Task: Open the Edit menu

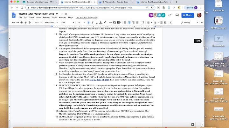Action: pos(25,17)
